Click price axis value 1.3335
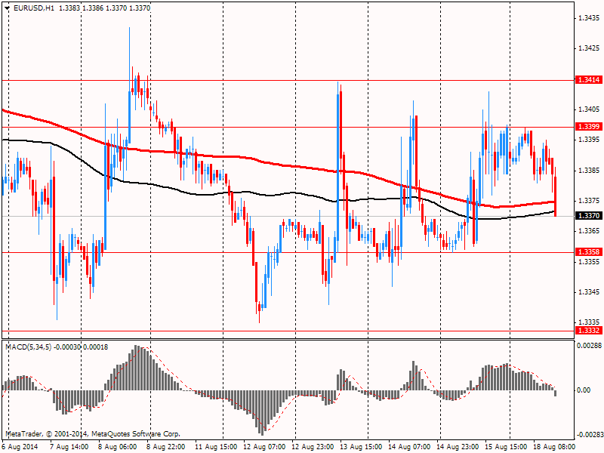Viewport: 604px width, 453px height. [589, 322]
